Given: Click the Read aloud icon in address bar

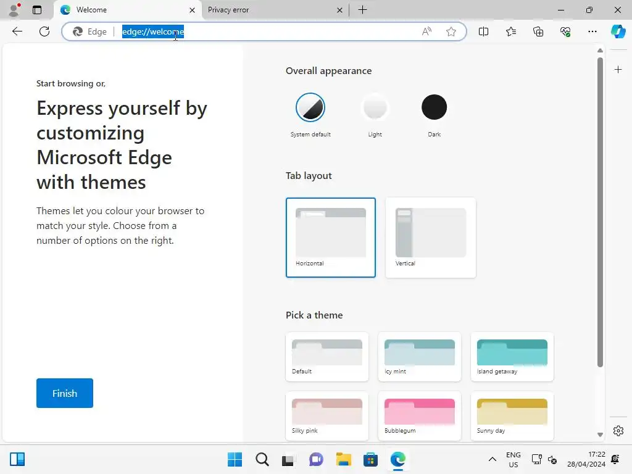Looking at the screenshot, I should [426, 31].
